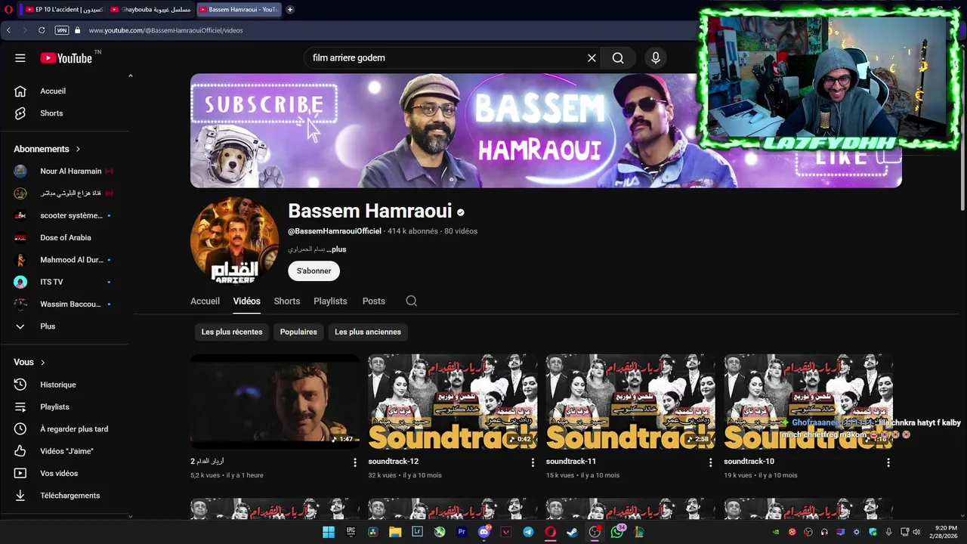Open the soundtrack-12 video thumbnail
The height and width of the screenshot is (544, 967).
pos(453,401)
